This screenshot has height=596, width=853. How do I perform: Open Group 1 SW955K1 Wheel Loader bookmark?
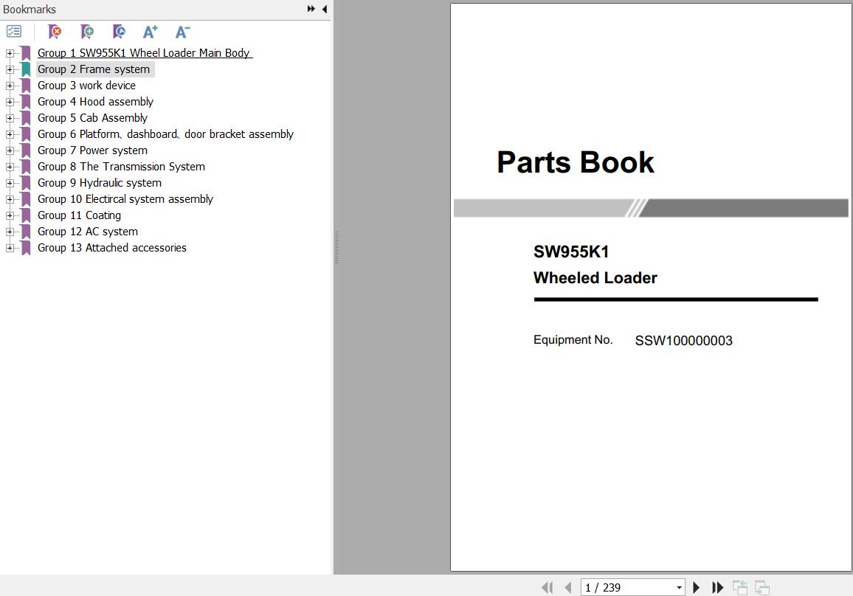coord(145,52)
